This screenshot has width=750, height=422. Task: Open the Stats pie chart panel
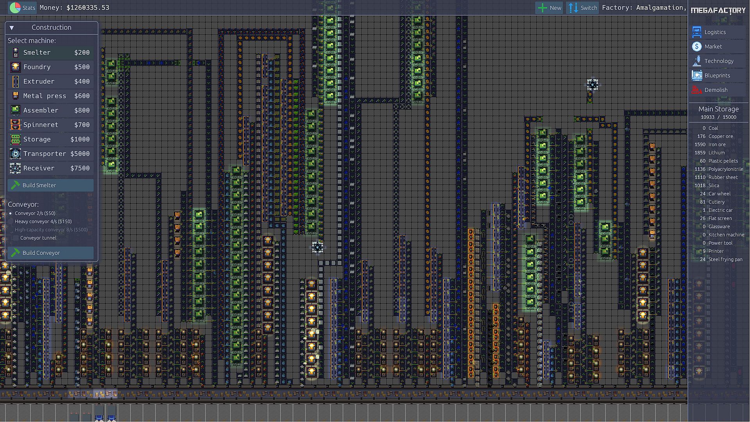point(22,7)
